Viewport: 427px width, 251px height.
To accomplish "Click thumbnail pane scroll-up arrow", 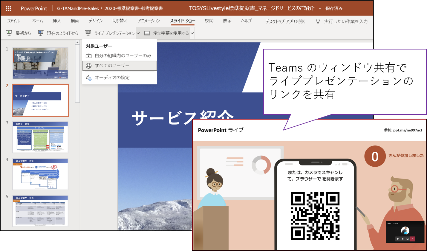I will point(77,42).
